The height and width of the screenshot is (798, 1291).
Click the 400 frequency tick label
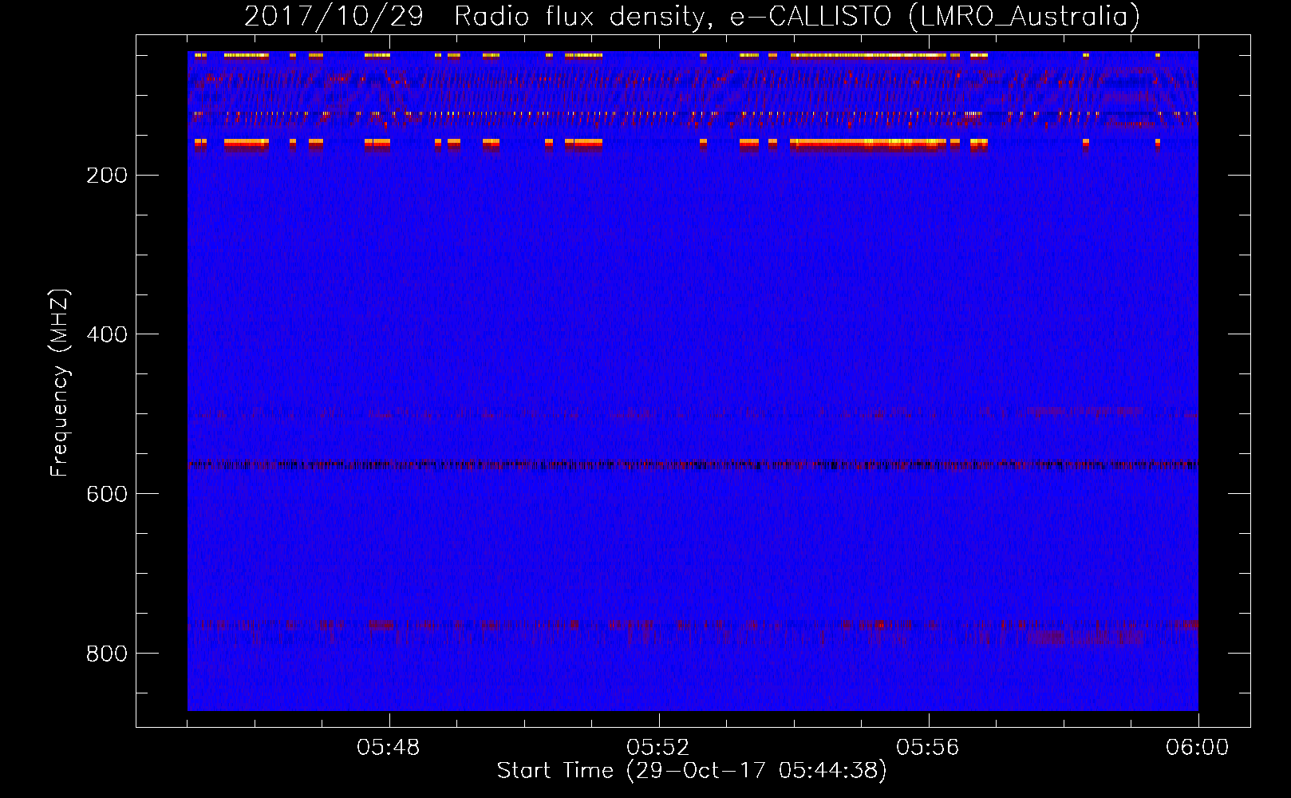pyautogui.click(x=107, y=335)
